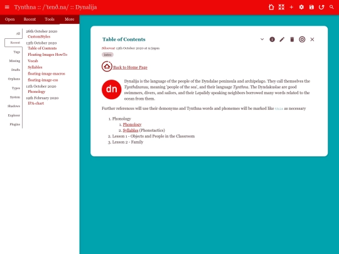Click the 26th October 2020 date heading
339x254 pixels.
[41, 31]
